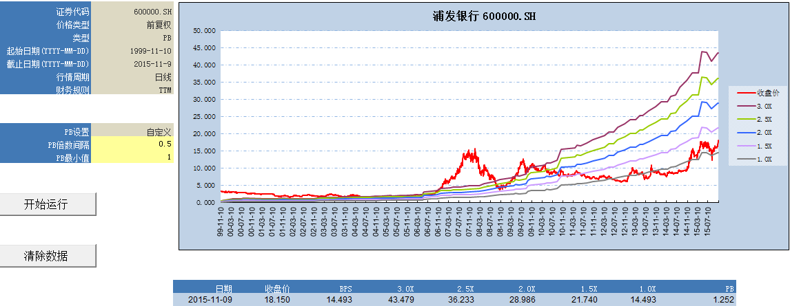The width and height of the screenshot is (790, 306).
Task: Select the closing price cell 18.150
Action: pyautogui.click(x=276, y=300)
